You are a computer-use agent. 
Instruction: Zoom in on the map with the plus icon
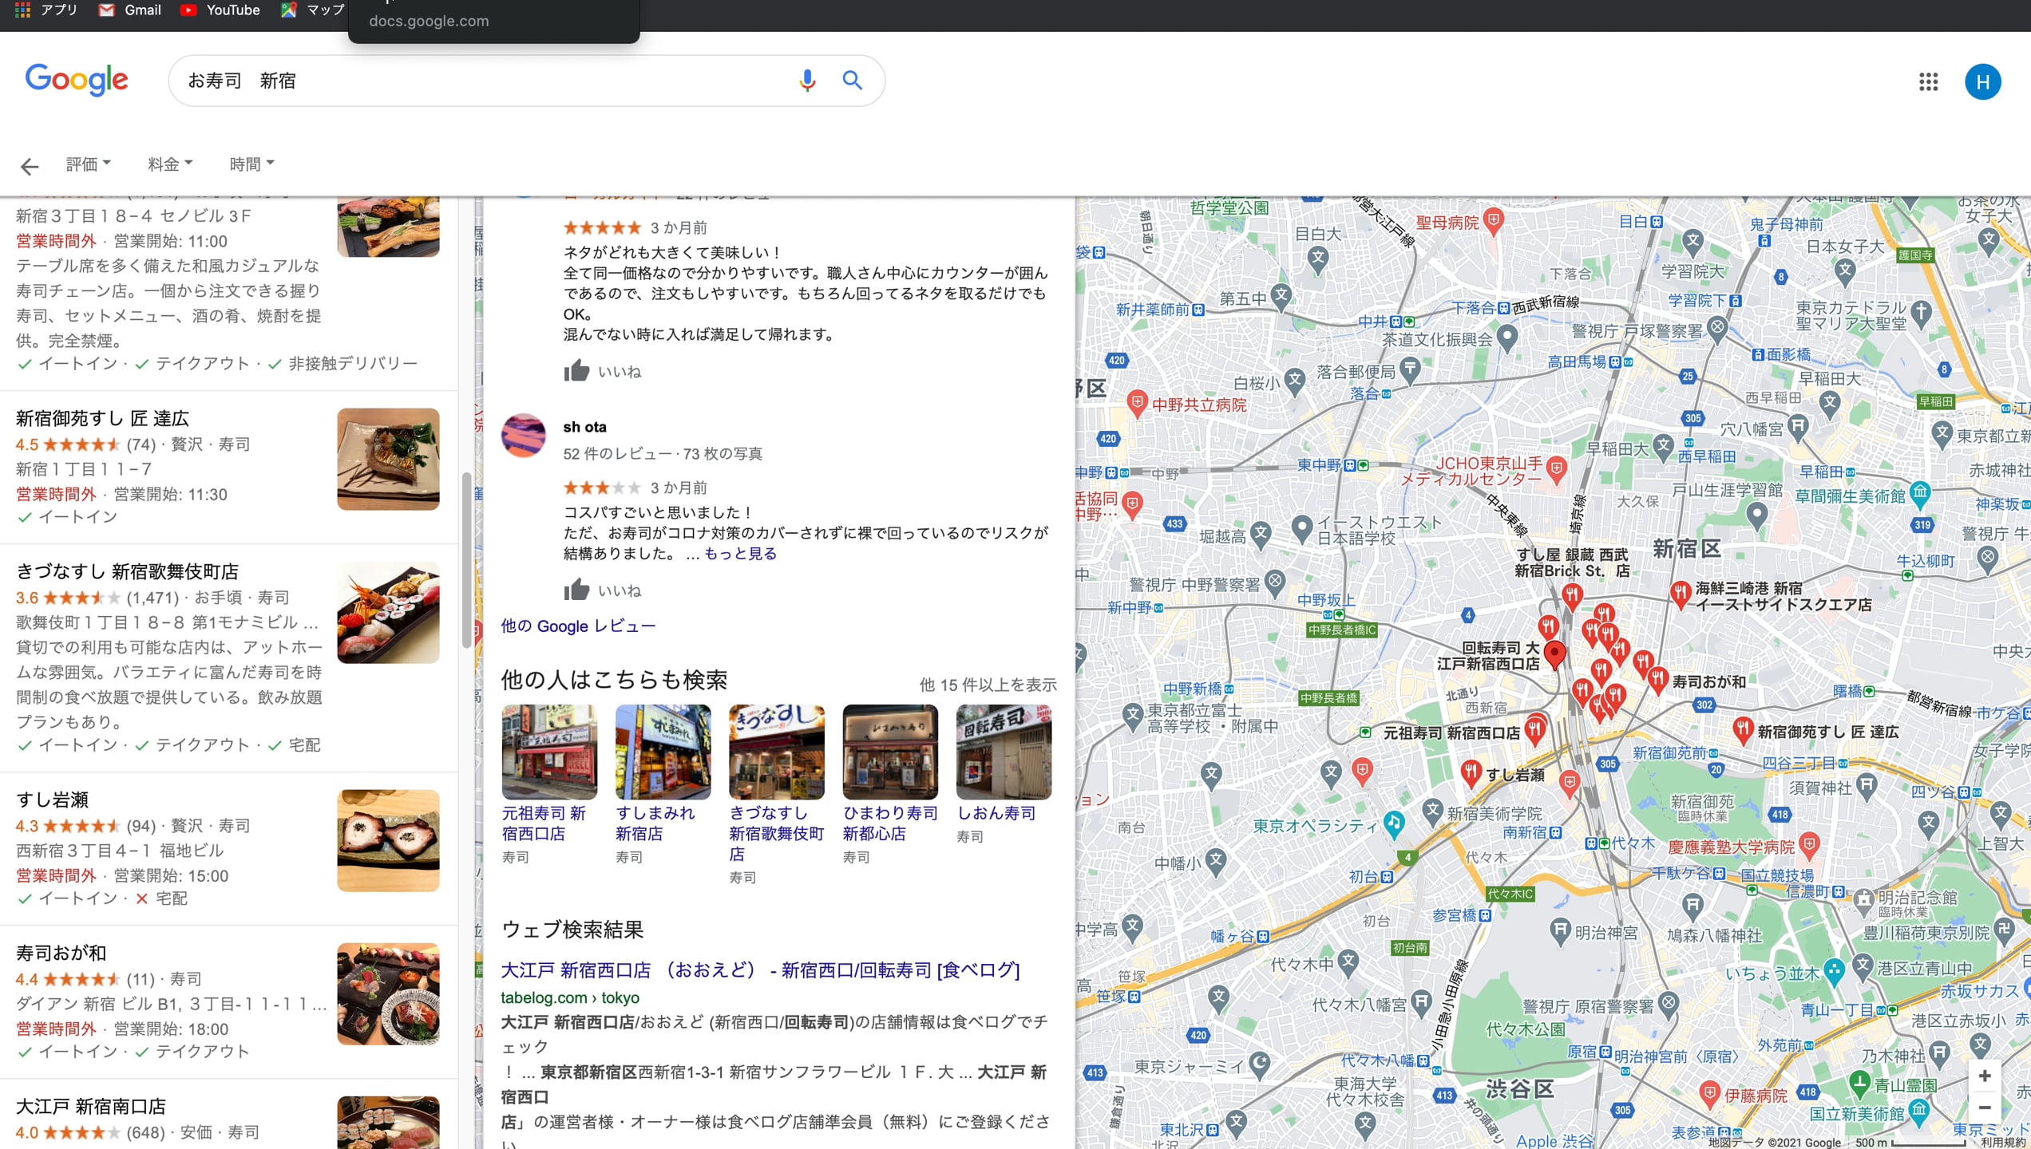1985,1075
